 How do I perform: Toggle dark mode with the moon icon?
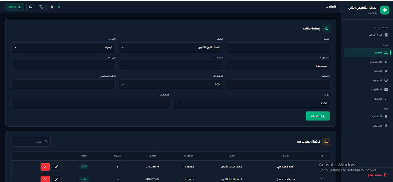[31, 7]
